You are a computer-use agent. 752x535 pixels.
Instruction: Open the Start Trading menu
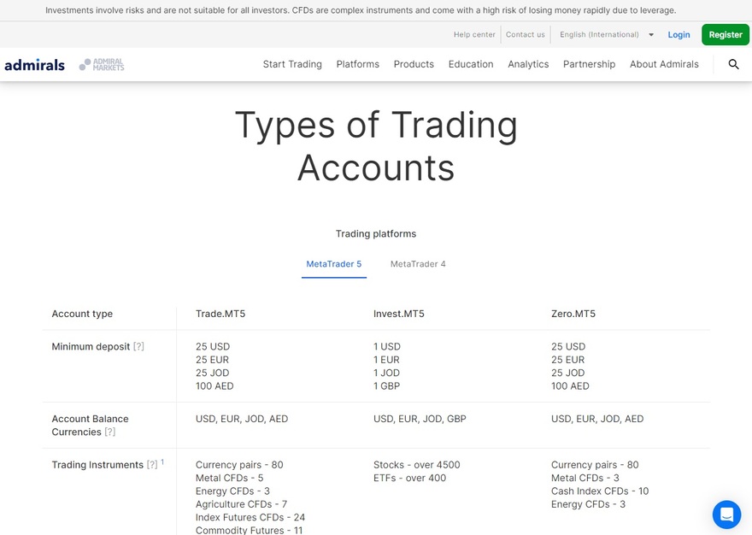pyautogui.click(x=292, y=64)
